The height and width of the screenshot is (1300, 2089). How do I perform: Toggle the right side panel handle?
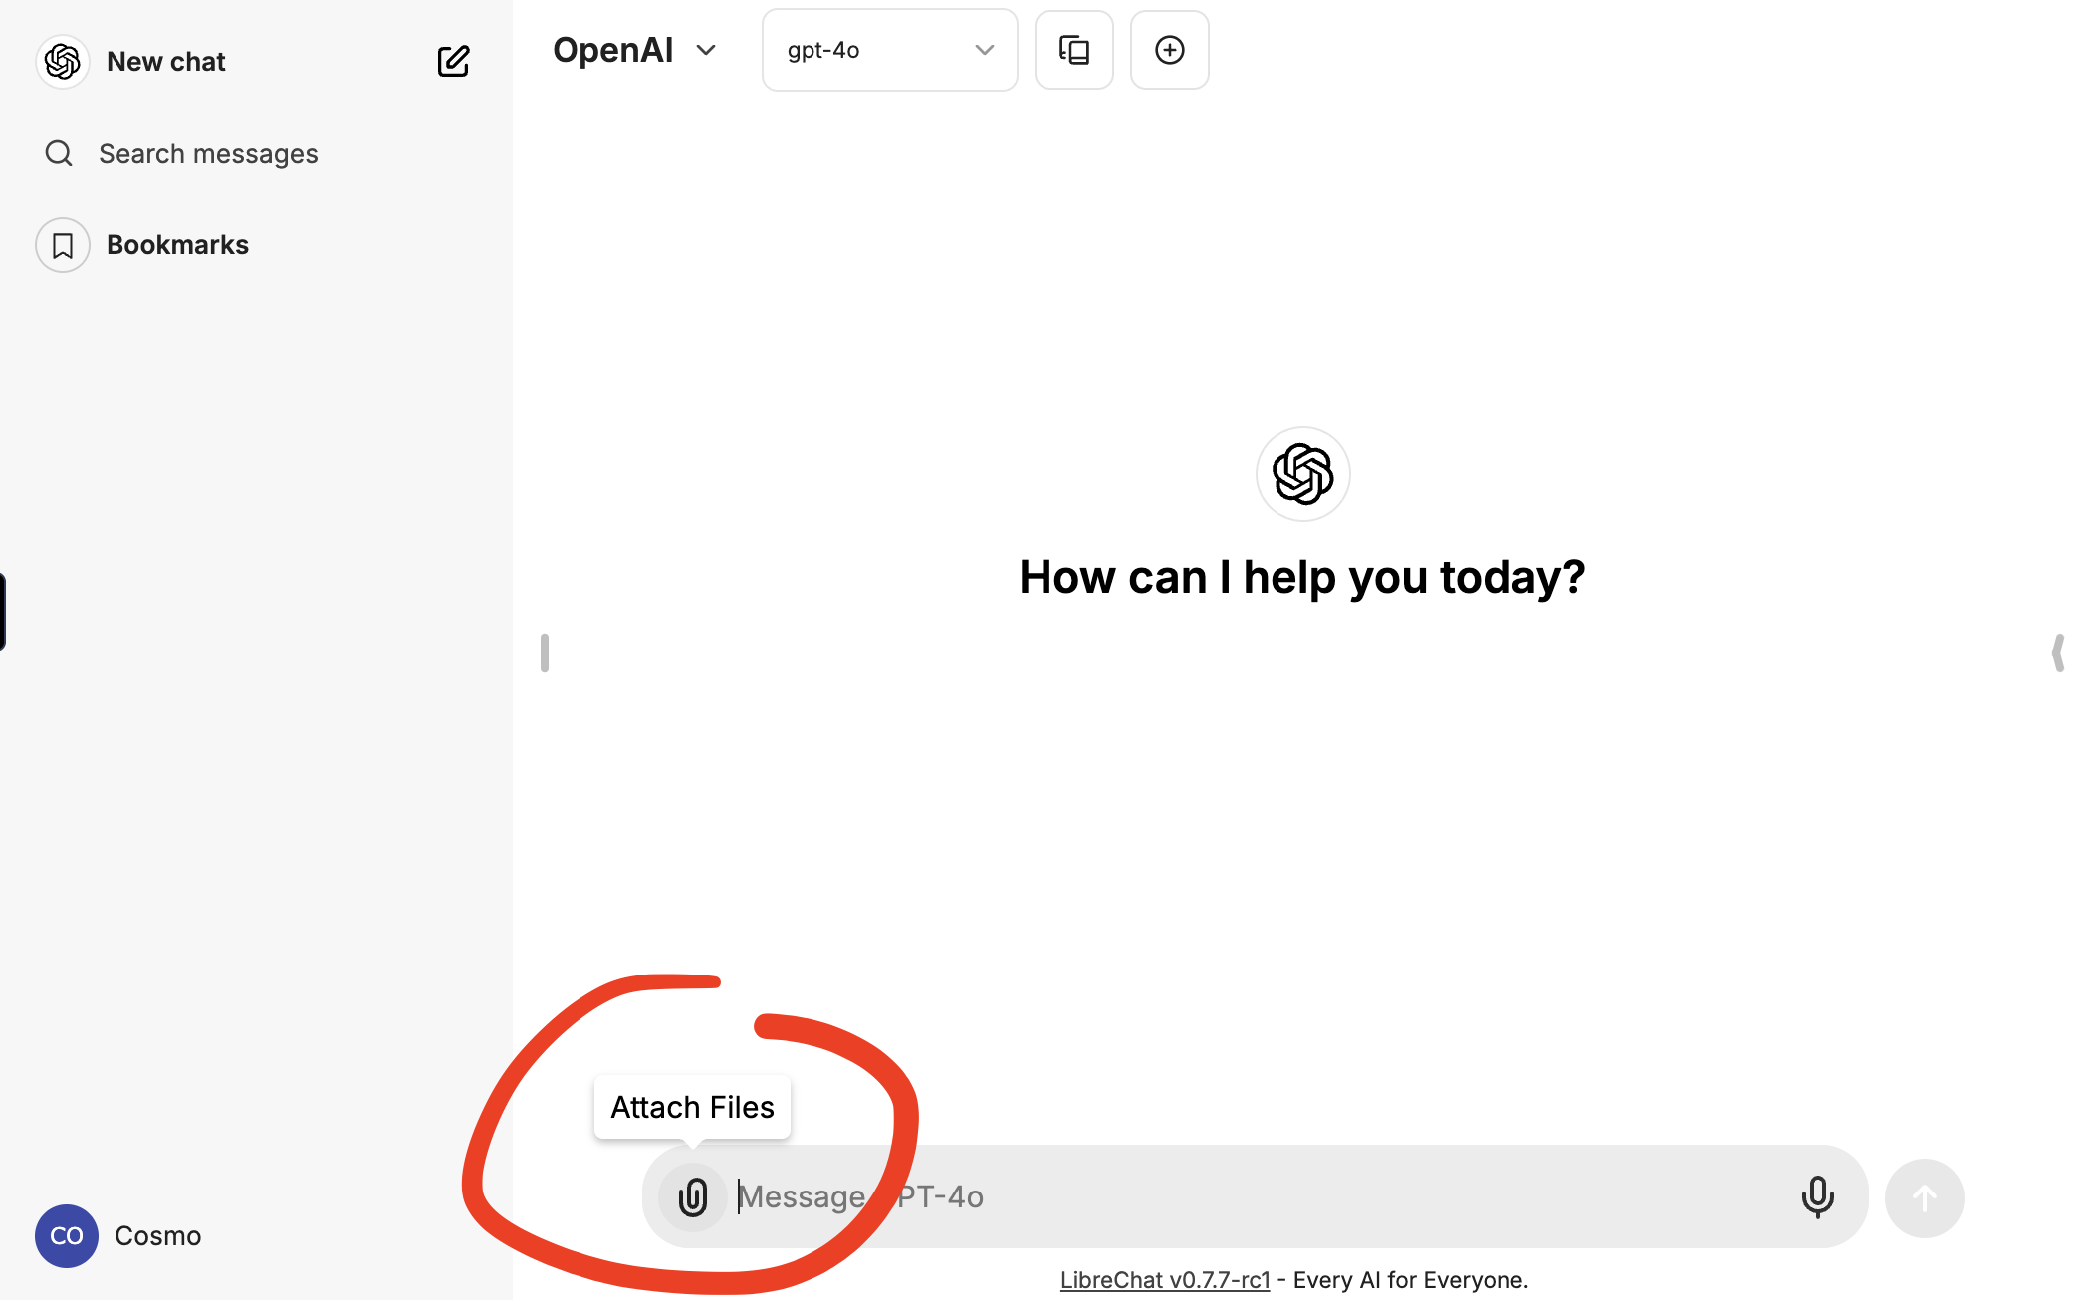click(2057, 653)
